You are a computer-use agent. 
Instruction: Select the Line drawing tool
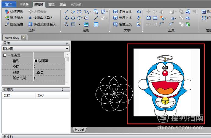pos(66,12)
